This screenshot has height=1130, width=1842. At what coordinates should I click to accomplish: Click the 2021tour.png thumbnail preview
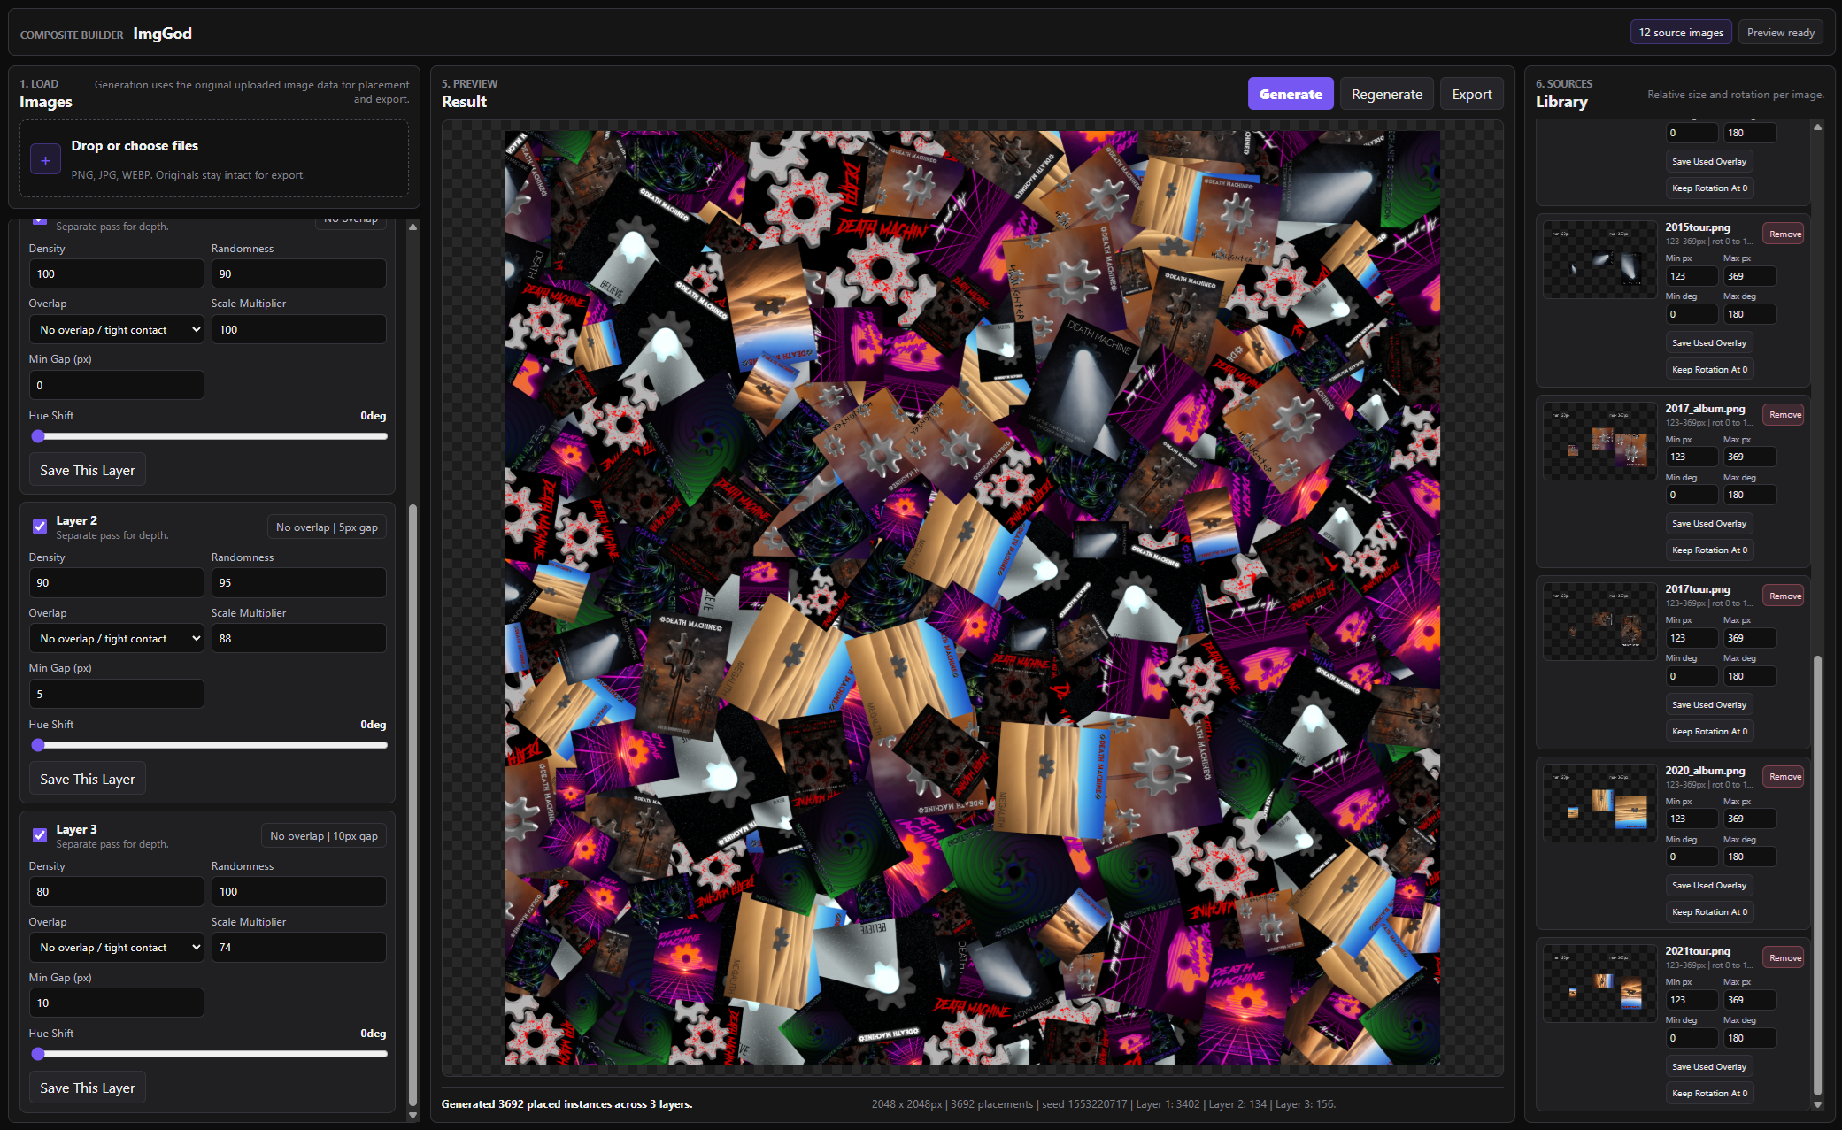(1599, 983)
